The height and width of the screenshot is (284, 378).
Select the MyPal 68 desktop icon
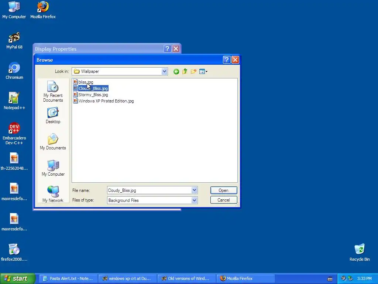pos(14,41)
